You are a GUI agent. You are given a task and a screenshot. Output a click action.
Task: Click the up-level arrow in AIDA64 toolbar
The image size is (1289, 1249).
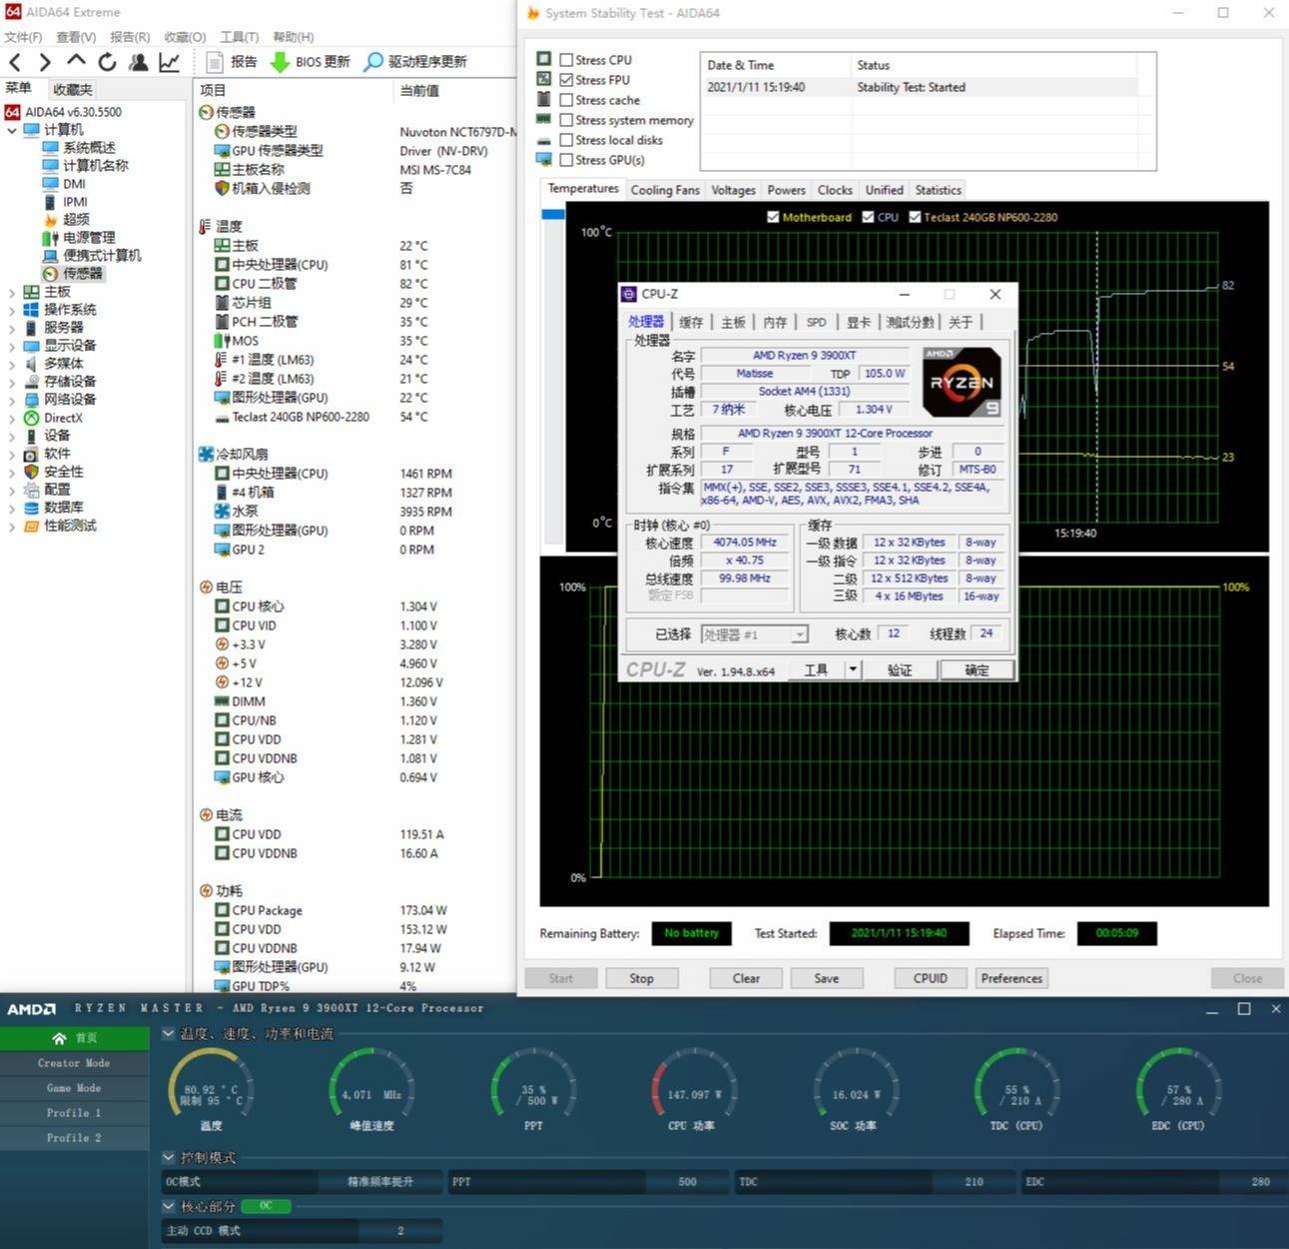click(76, 61)
